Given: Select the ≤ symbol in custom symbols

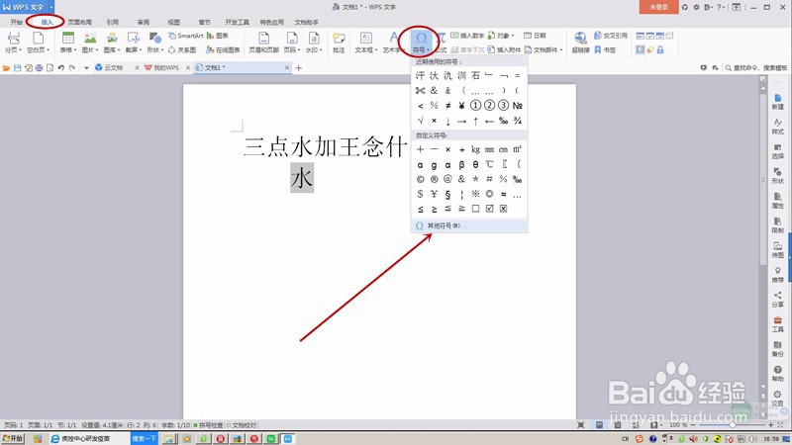Looking at the screenshot, I should (420, 209).
